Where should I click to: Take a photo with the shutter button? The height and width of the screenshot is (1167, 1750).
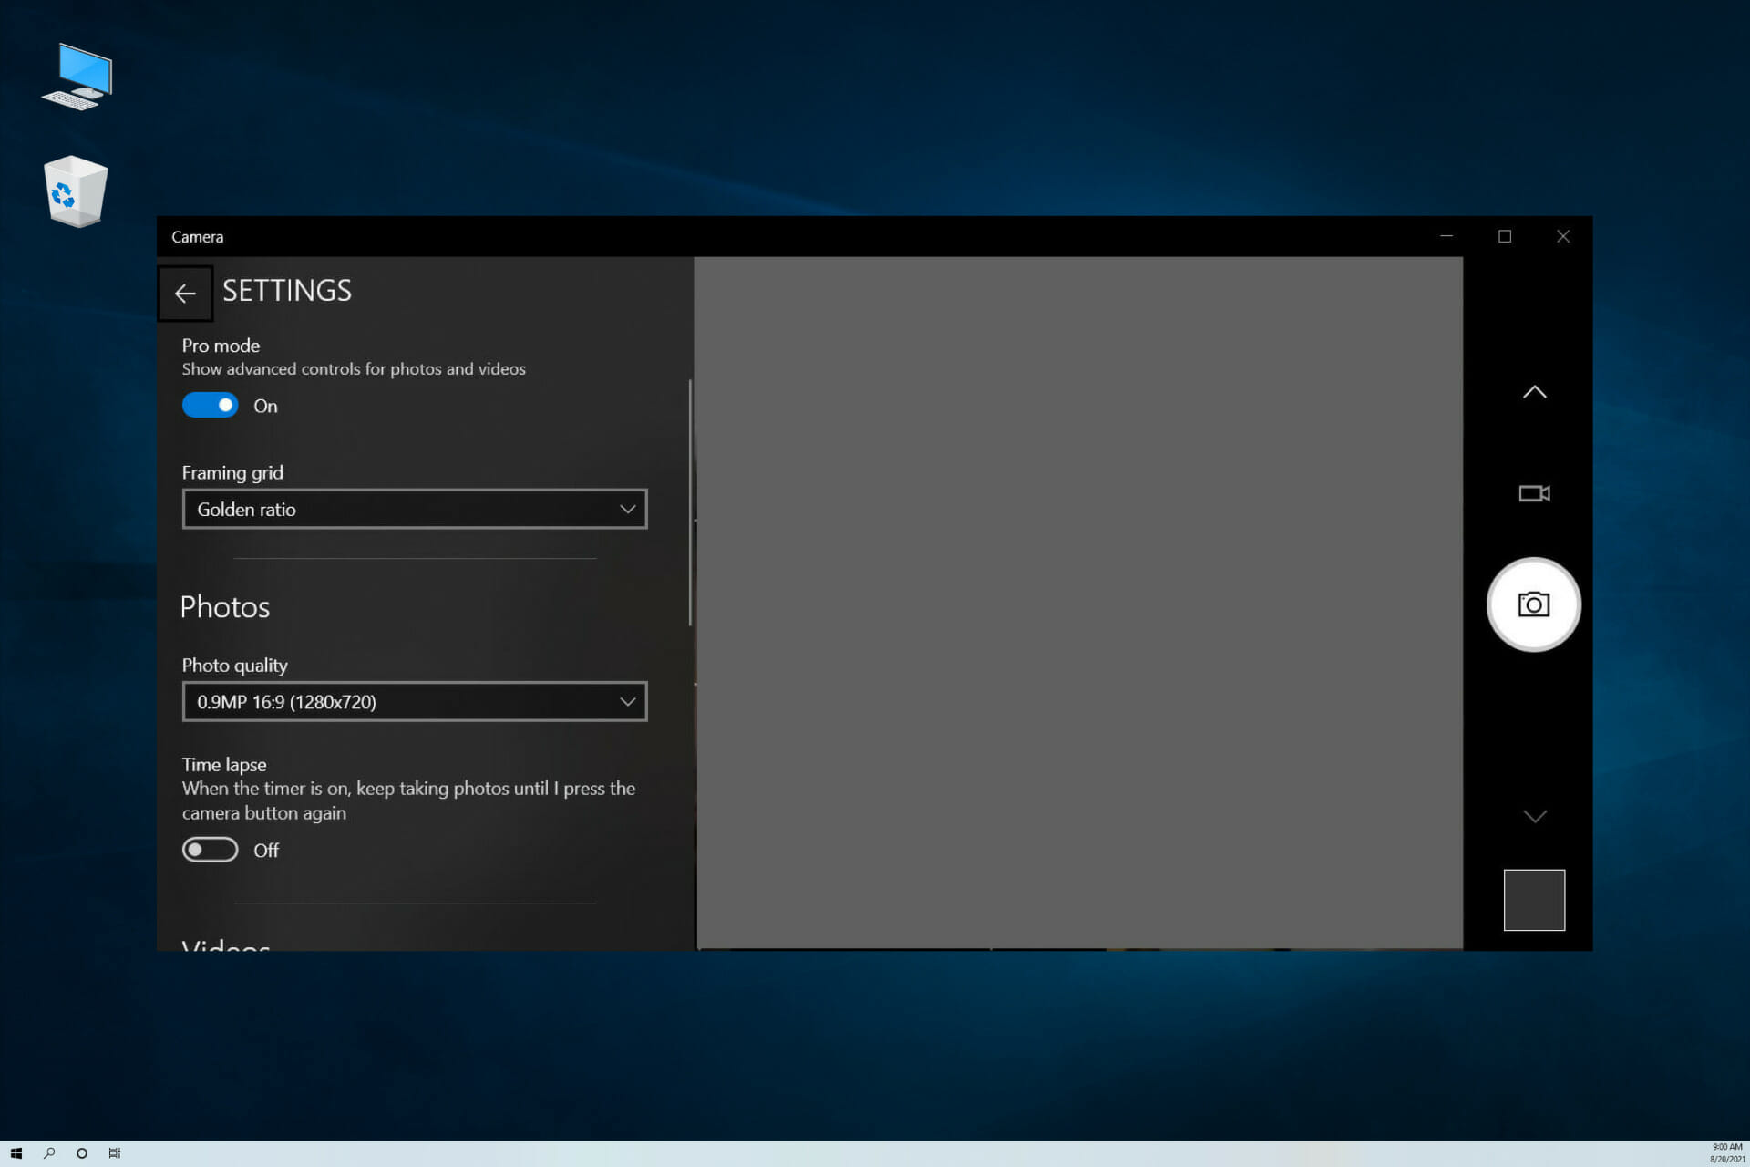(1534, 604)
